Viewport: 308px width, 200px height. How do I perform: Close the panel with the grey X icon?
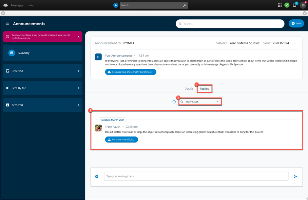tap(3, 13)
